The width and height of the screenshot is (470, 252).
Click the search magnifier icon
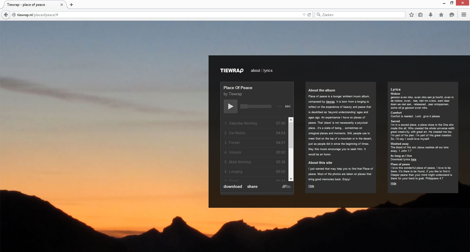point(318,15)
